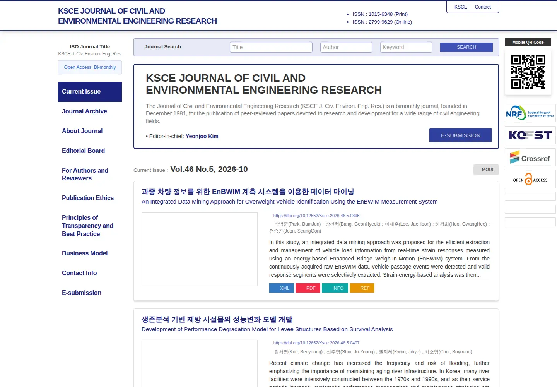Open the KOFST logo link
This screenshot has width=557, height=387.
530,135
